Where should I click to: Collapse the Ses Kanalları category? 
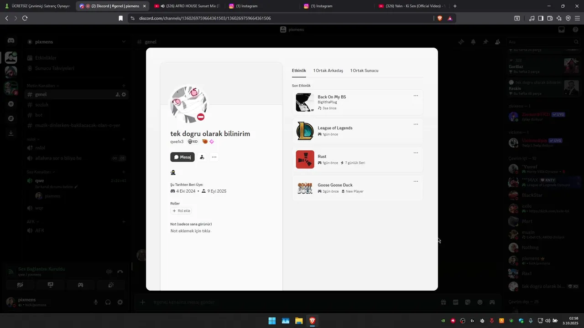(40, 172)
